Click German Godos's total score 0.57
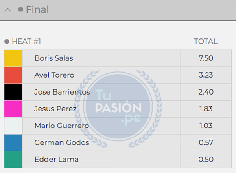Viewport: 236px width, 173px height. (206, 143)
